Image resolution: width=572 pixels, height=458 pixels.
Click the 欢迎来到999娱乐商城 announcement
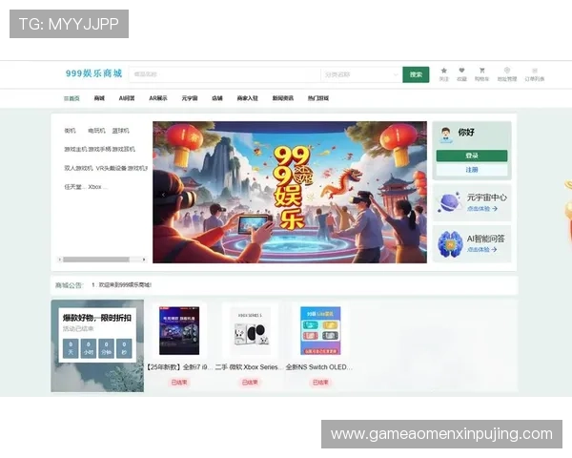click(x=121, y=285)
